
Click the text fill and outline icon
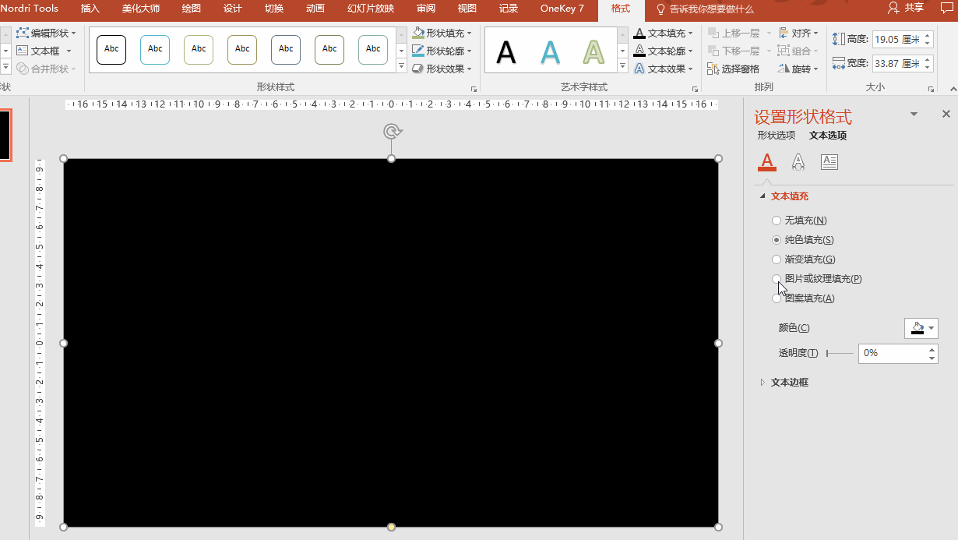(767, 162)
